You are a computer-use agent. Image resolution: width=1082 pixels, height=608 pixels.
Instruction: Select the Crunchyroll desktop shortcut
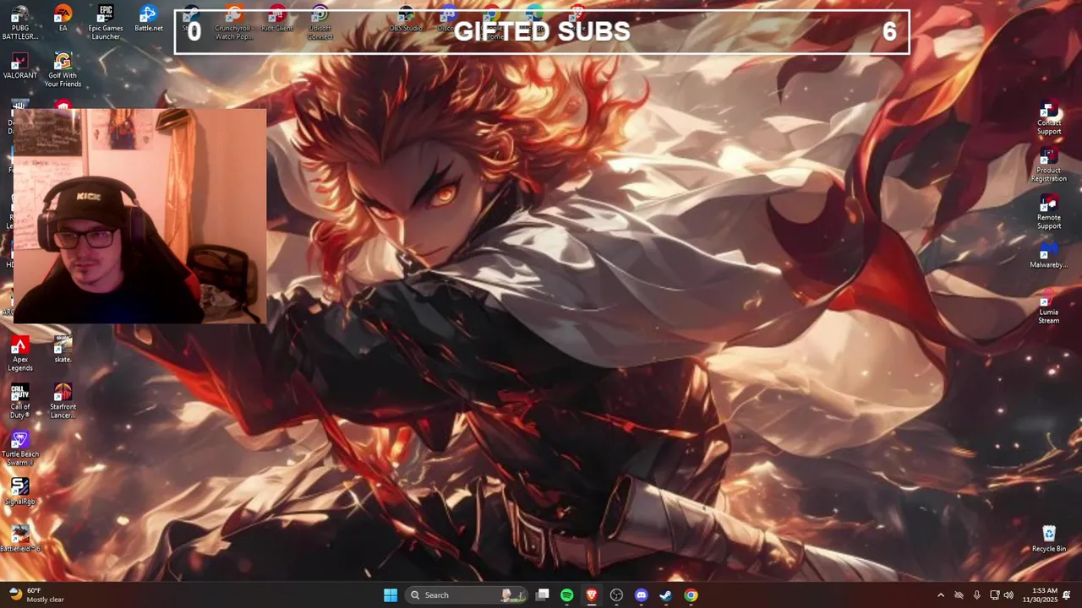point(234,23)
